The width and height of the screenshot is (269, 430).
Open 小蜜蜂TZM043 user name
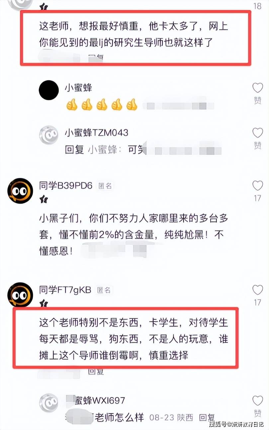[96, 132]
